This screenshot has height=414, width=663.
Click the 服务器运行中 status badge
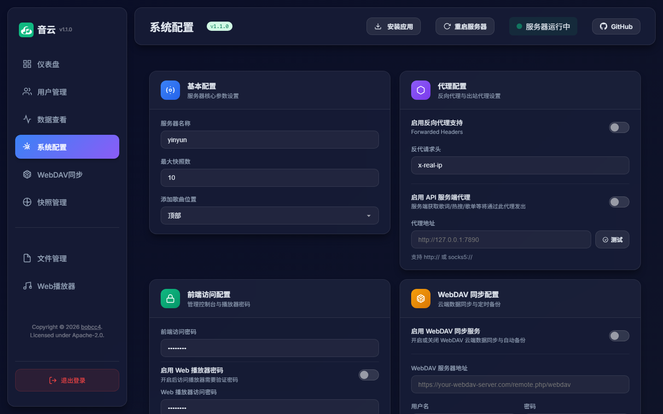tap(543, 26)
